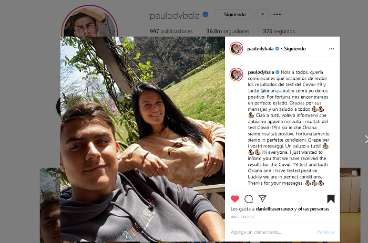Screen dimensions: 368x243
Task: Open comments with the speech bubble icon
Action: pyautogui.click(x=249, y=199)
